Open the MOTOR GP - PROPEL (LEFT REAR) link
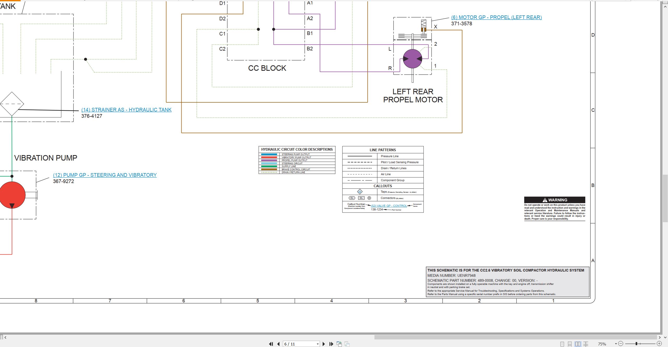668x347 pixels. [x=497, y=17]
